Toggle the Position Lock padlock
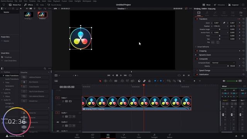Viewport: 247px width, 139px height. point(149,81)
